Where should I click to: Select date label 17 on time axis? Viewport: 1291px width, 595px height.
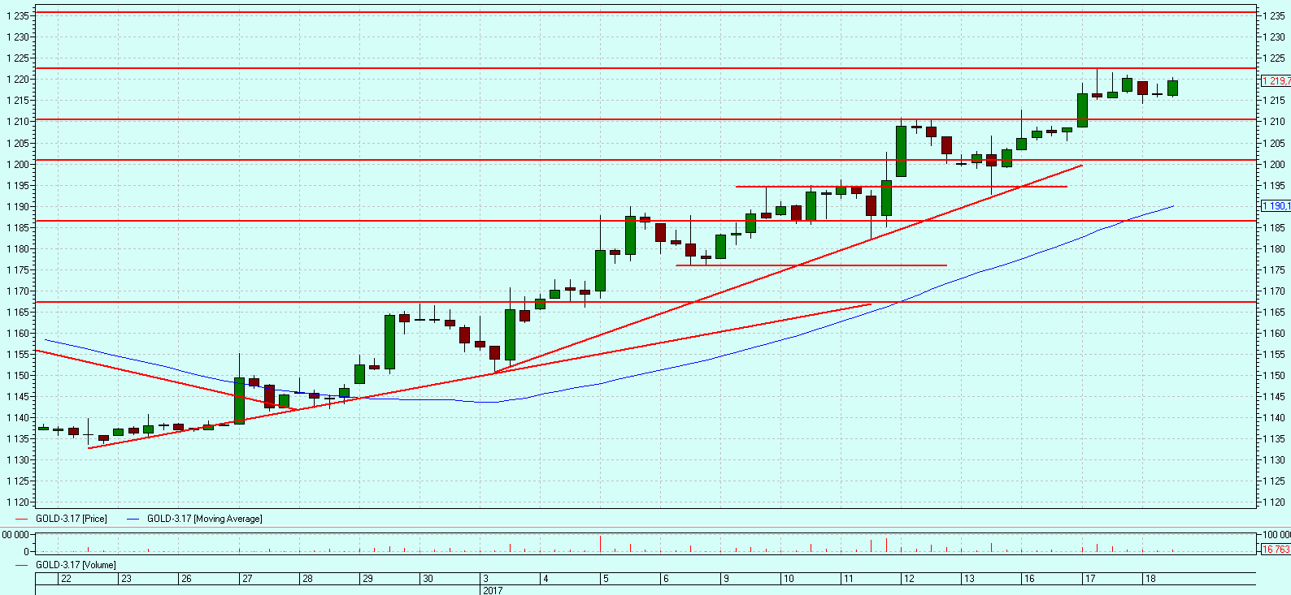(x=1090, y=579)
